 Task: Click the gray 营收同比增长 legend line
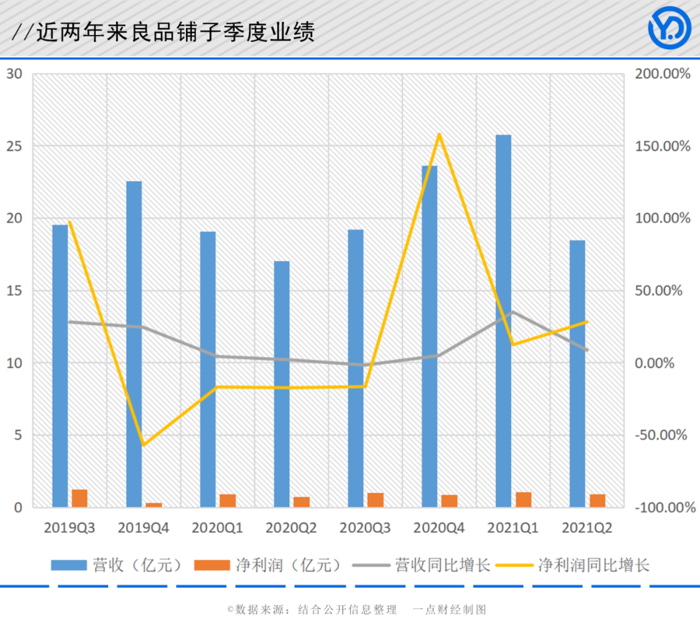click(371, 565)
